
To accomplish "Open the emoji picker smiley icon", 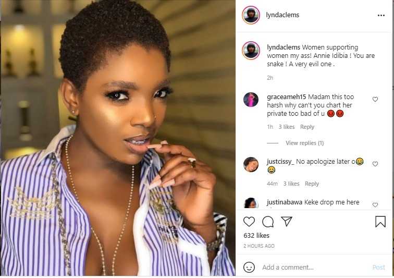I will click(x=249, y=267).
